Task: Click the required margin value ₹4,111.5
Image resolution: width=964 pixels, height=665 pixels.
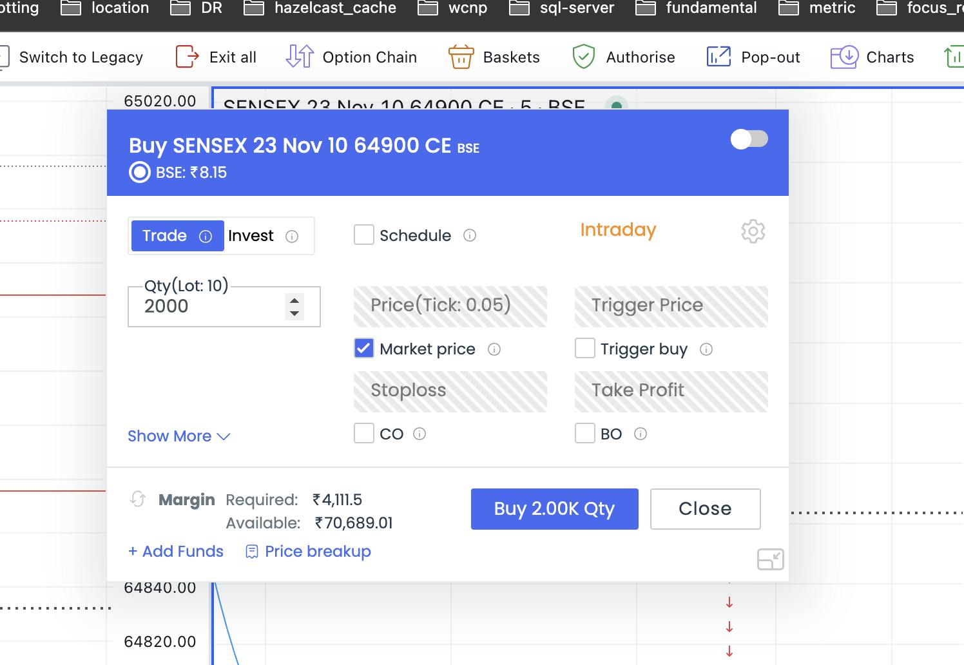Action: [337, 500]
